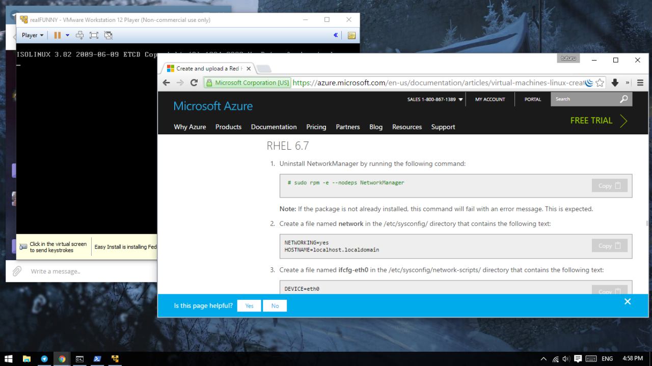
Task: Open the Azure PORTAL link
Action: 533,99
